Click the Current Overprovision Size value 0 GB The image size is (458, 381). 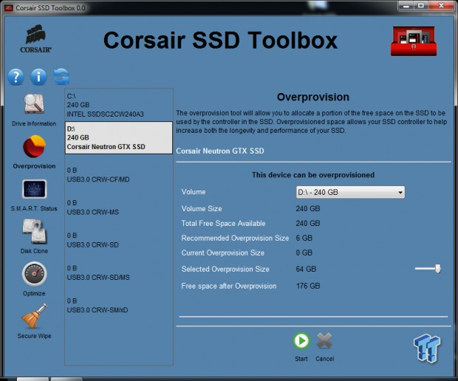tap(304, 253)
